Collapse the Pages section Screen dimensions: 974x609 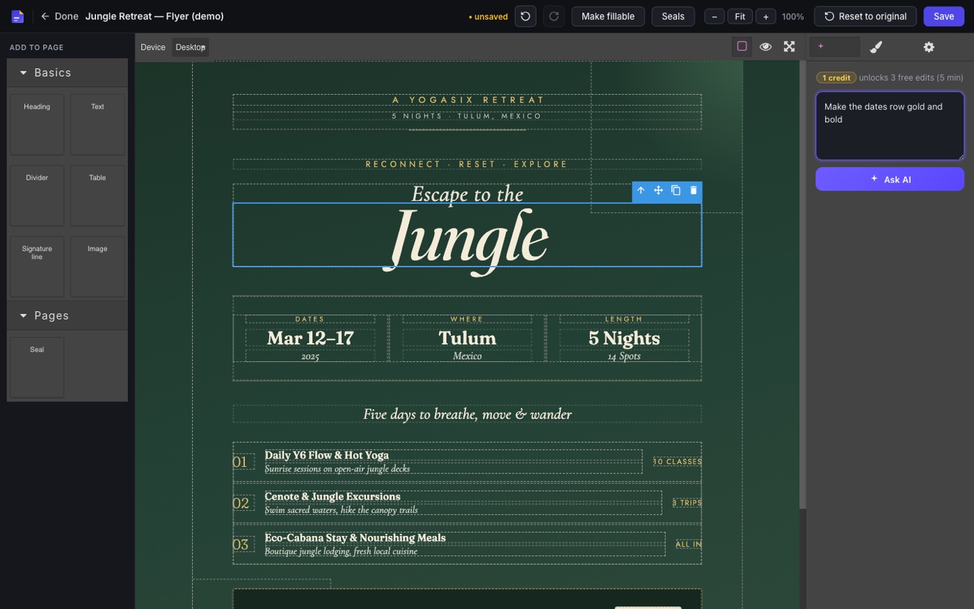pos(67,315)
